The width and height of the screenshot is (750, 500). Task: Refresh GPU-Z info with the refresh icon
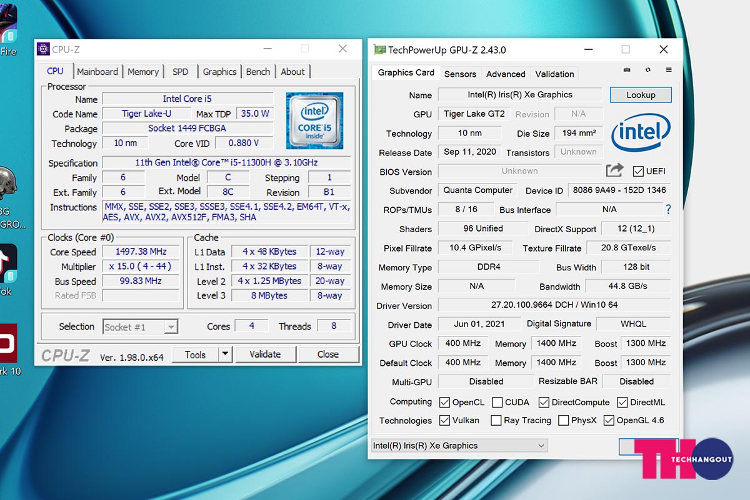(648, 70)
